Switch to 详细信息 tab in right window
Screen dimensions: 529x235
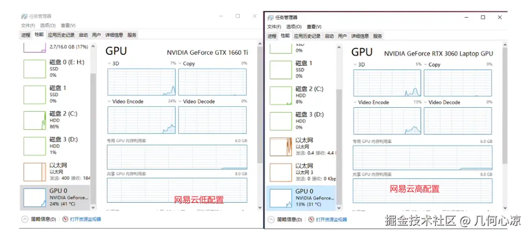pyautogui.click(x=360, y=36)
